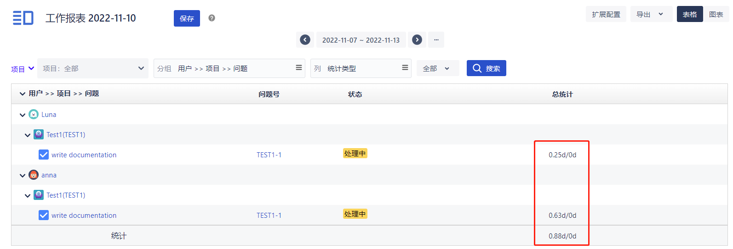
Task: Click the grouping field list icon
Action: point(299,68)
